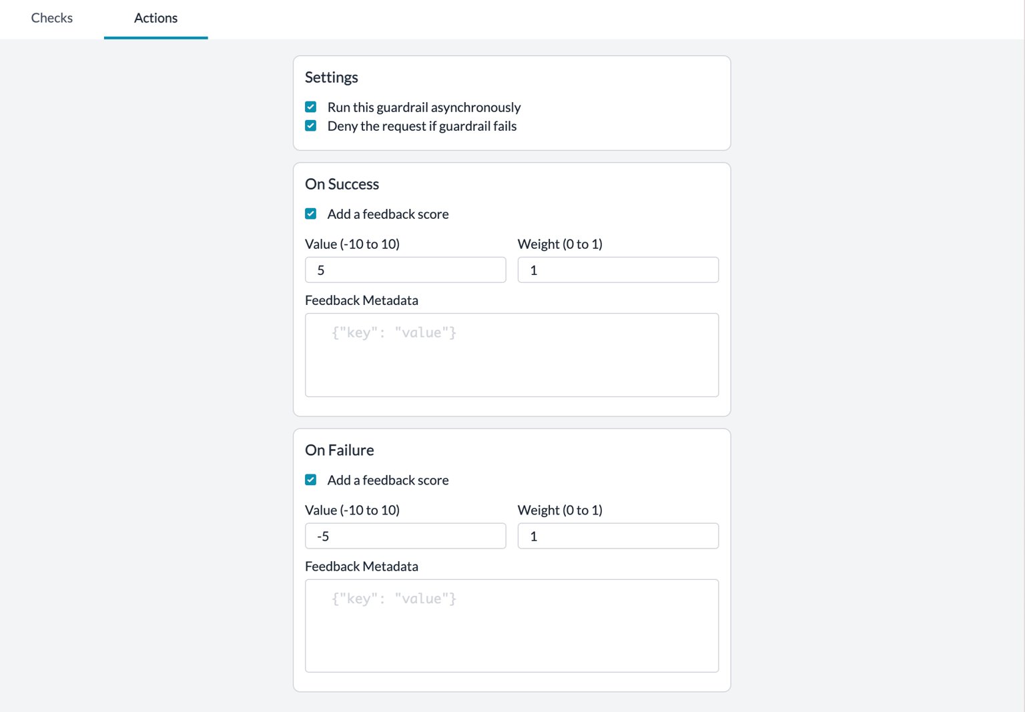Switch to the Checks tab
Screen dimensions: 1025x712
(52, 18)
